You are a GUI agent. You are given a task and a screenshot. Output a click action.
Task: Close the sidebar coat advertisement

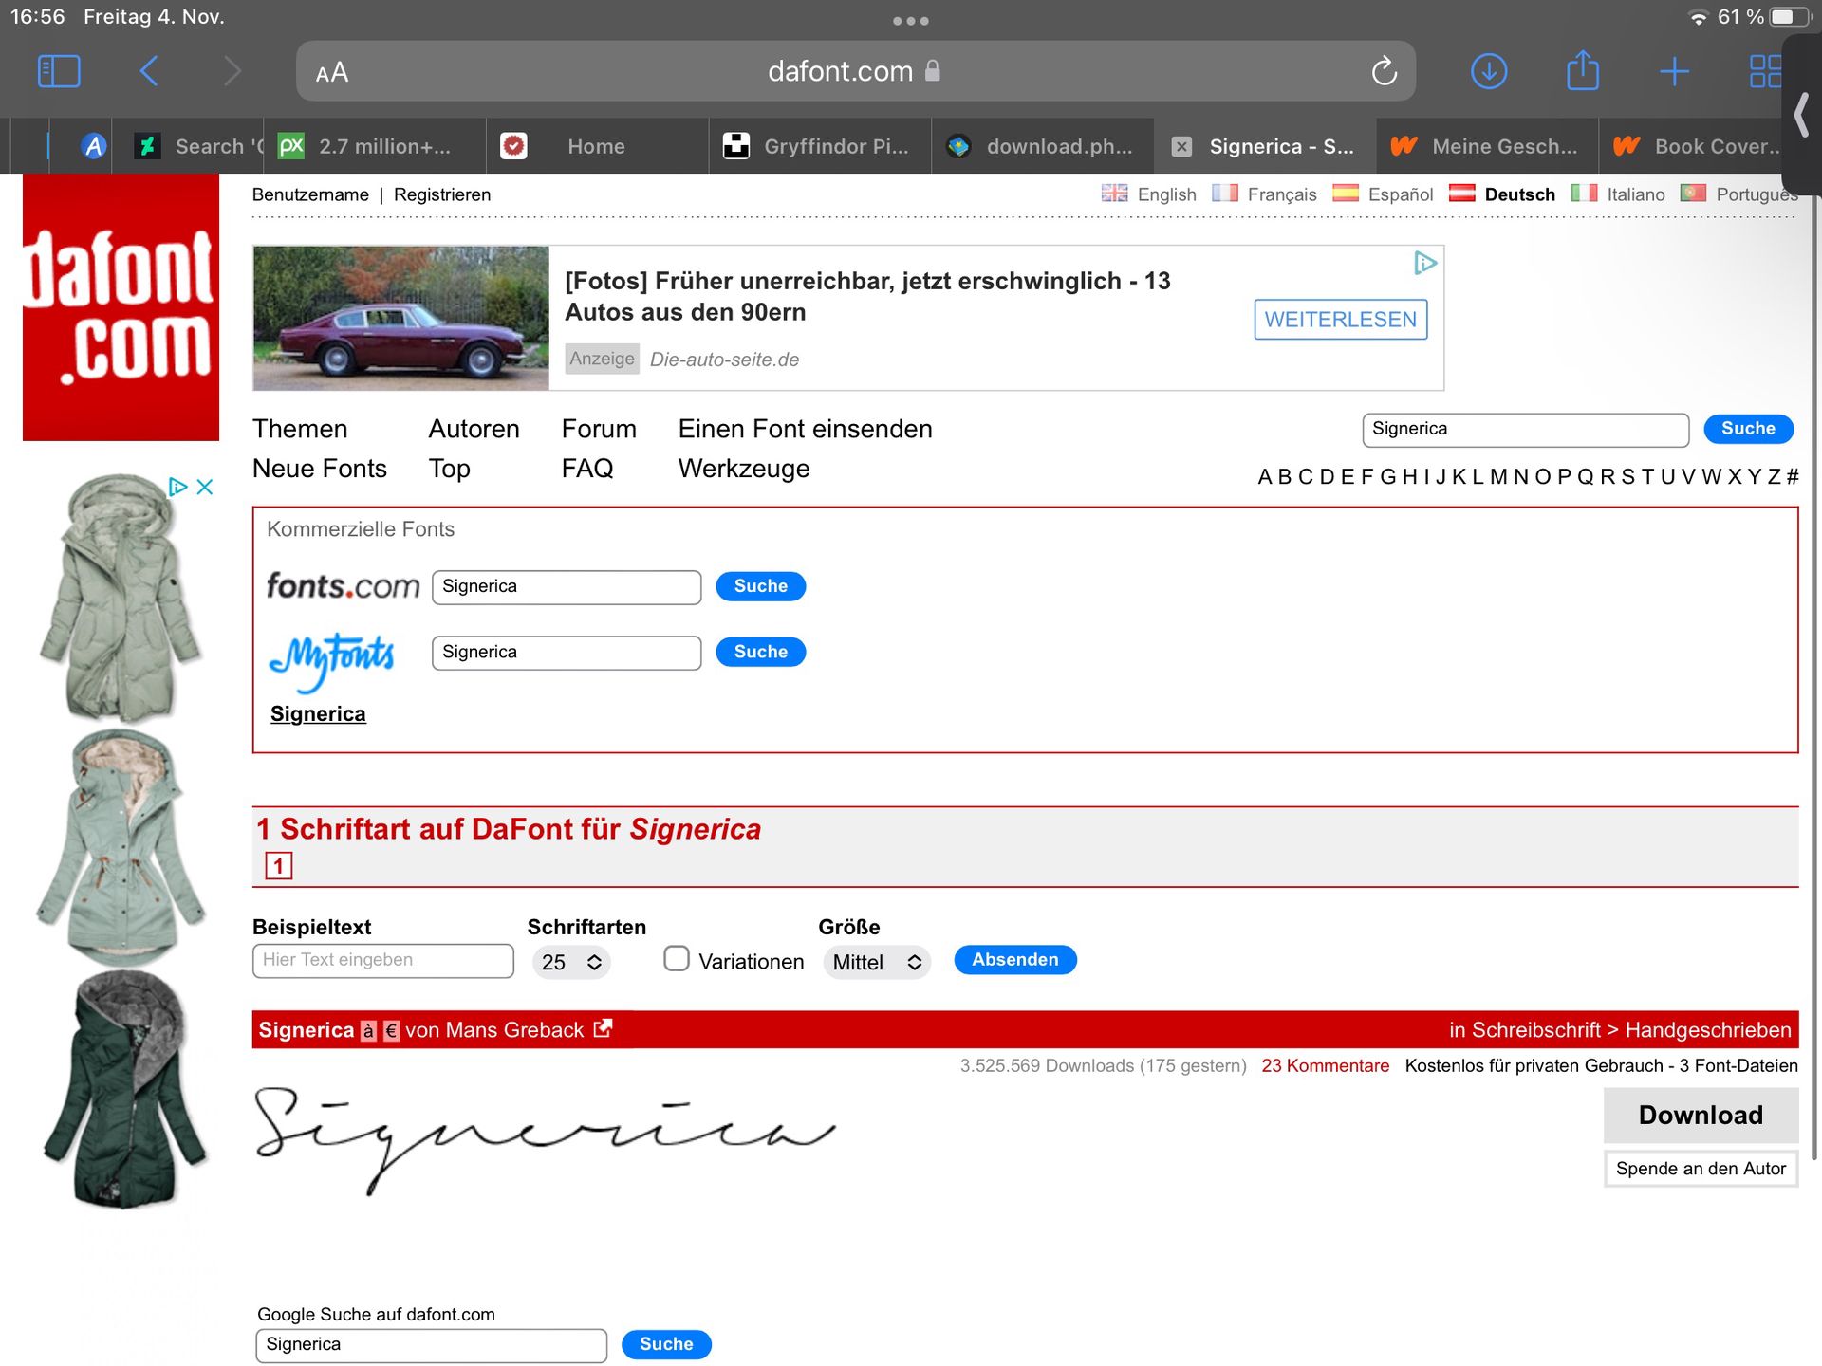point(204,487)
